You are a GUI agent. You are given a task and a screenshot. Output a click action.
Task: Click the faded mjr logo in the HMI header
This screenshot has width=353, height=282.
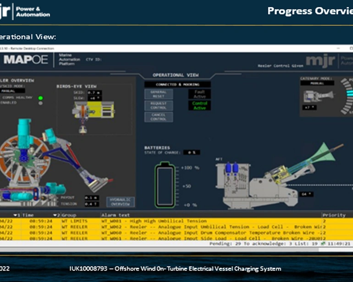click(x=320, y=61)
